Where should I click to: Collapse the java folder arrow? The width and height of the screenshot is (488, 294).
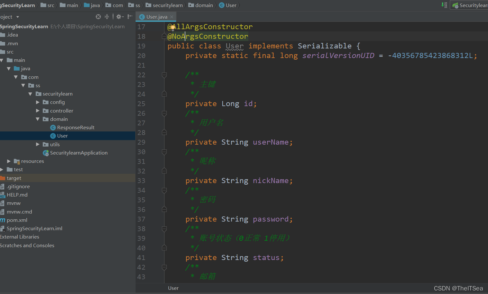tap(9, 69)
